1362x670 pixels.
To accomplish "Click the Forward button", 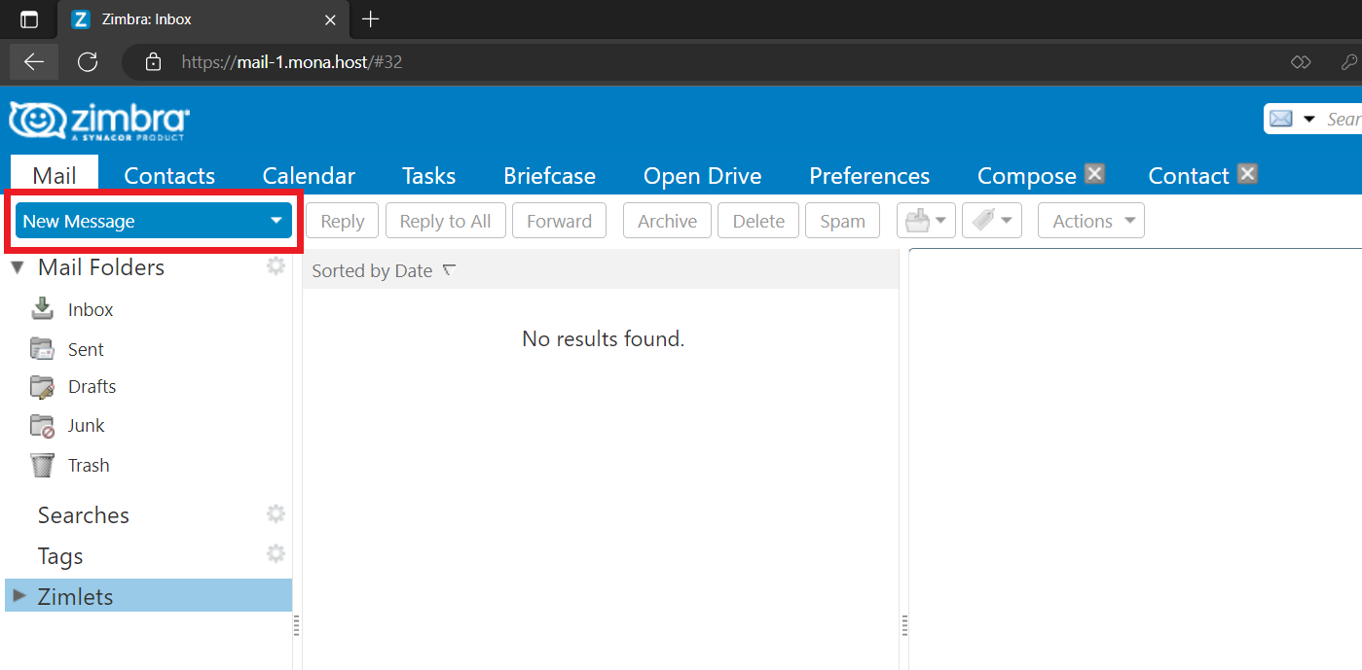I will point(559,221).
